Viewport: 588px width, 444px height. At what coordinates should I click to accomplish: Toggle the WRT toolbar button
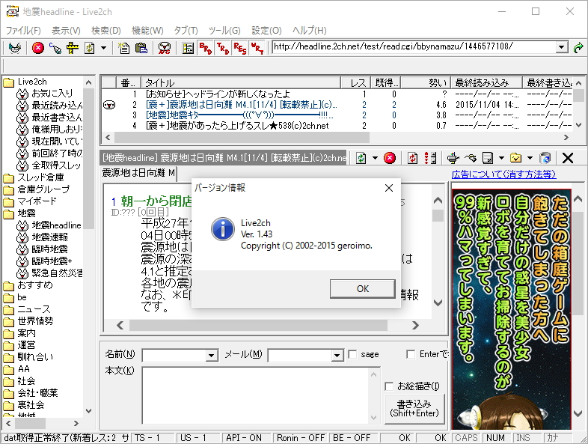coord(257,48)
